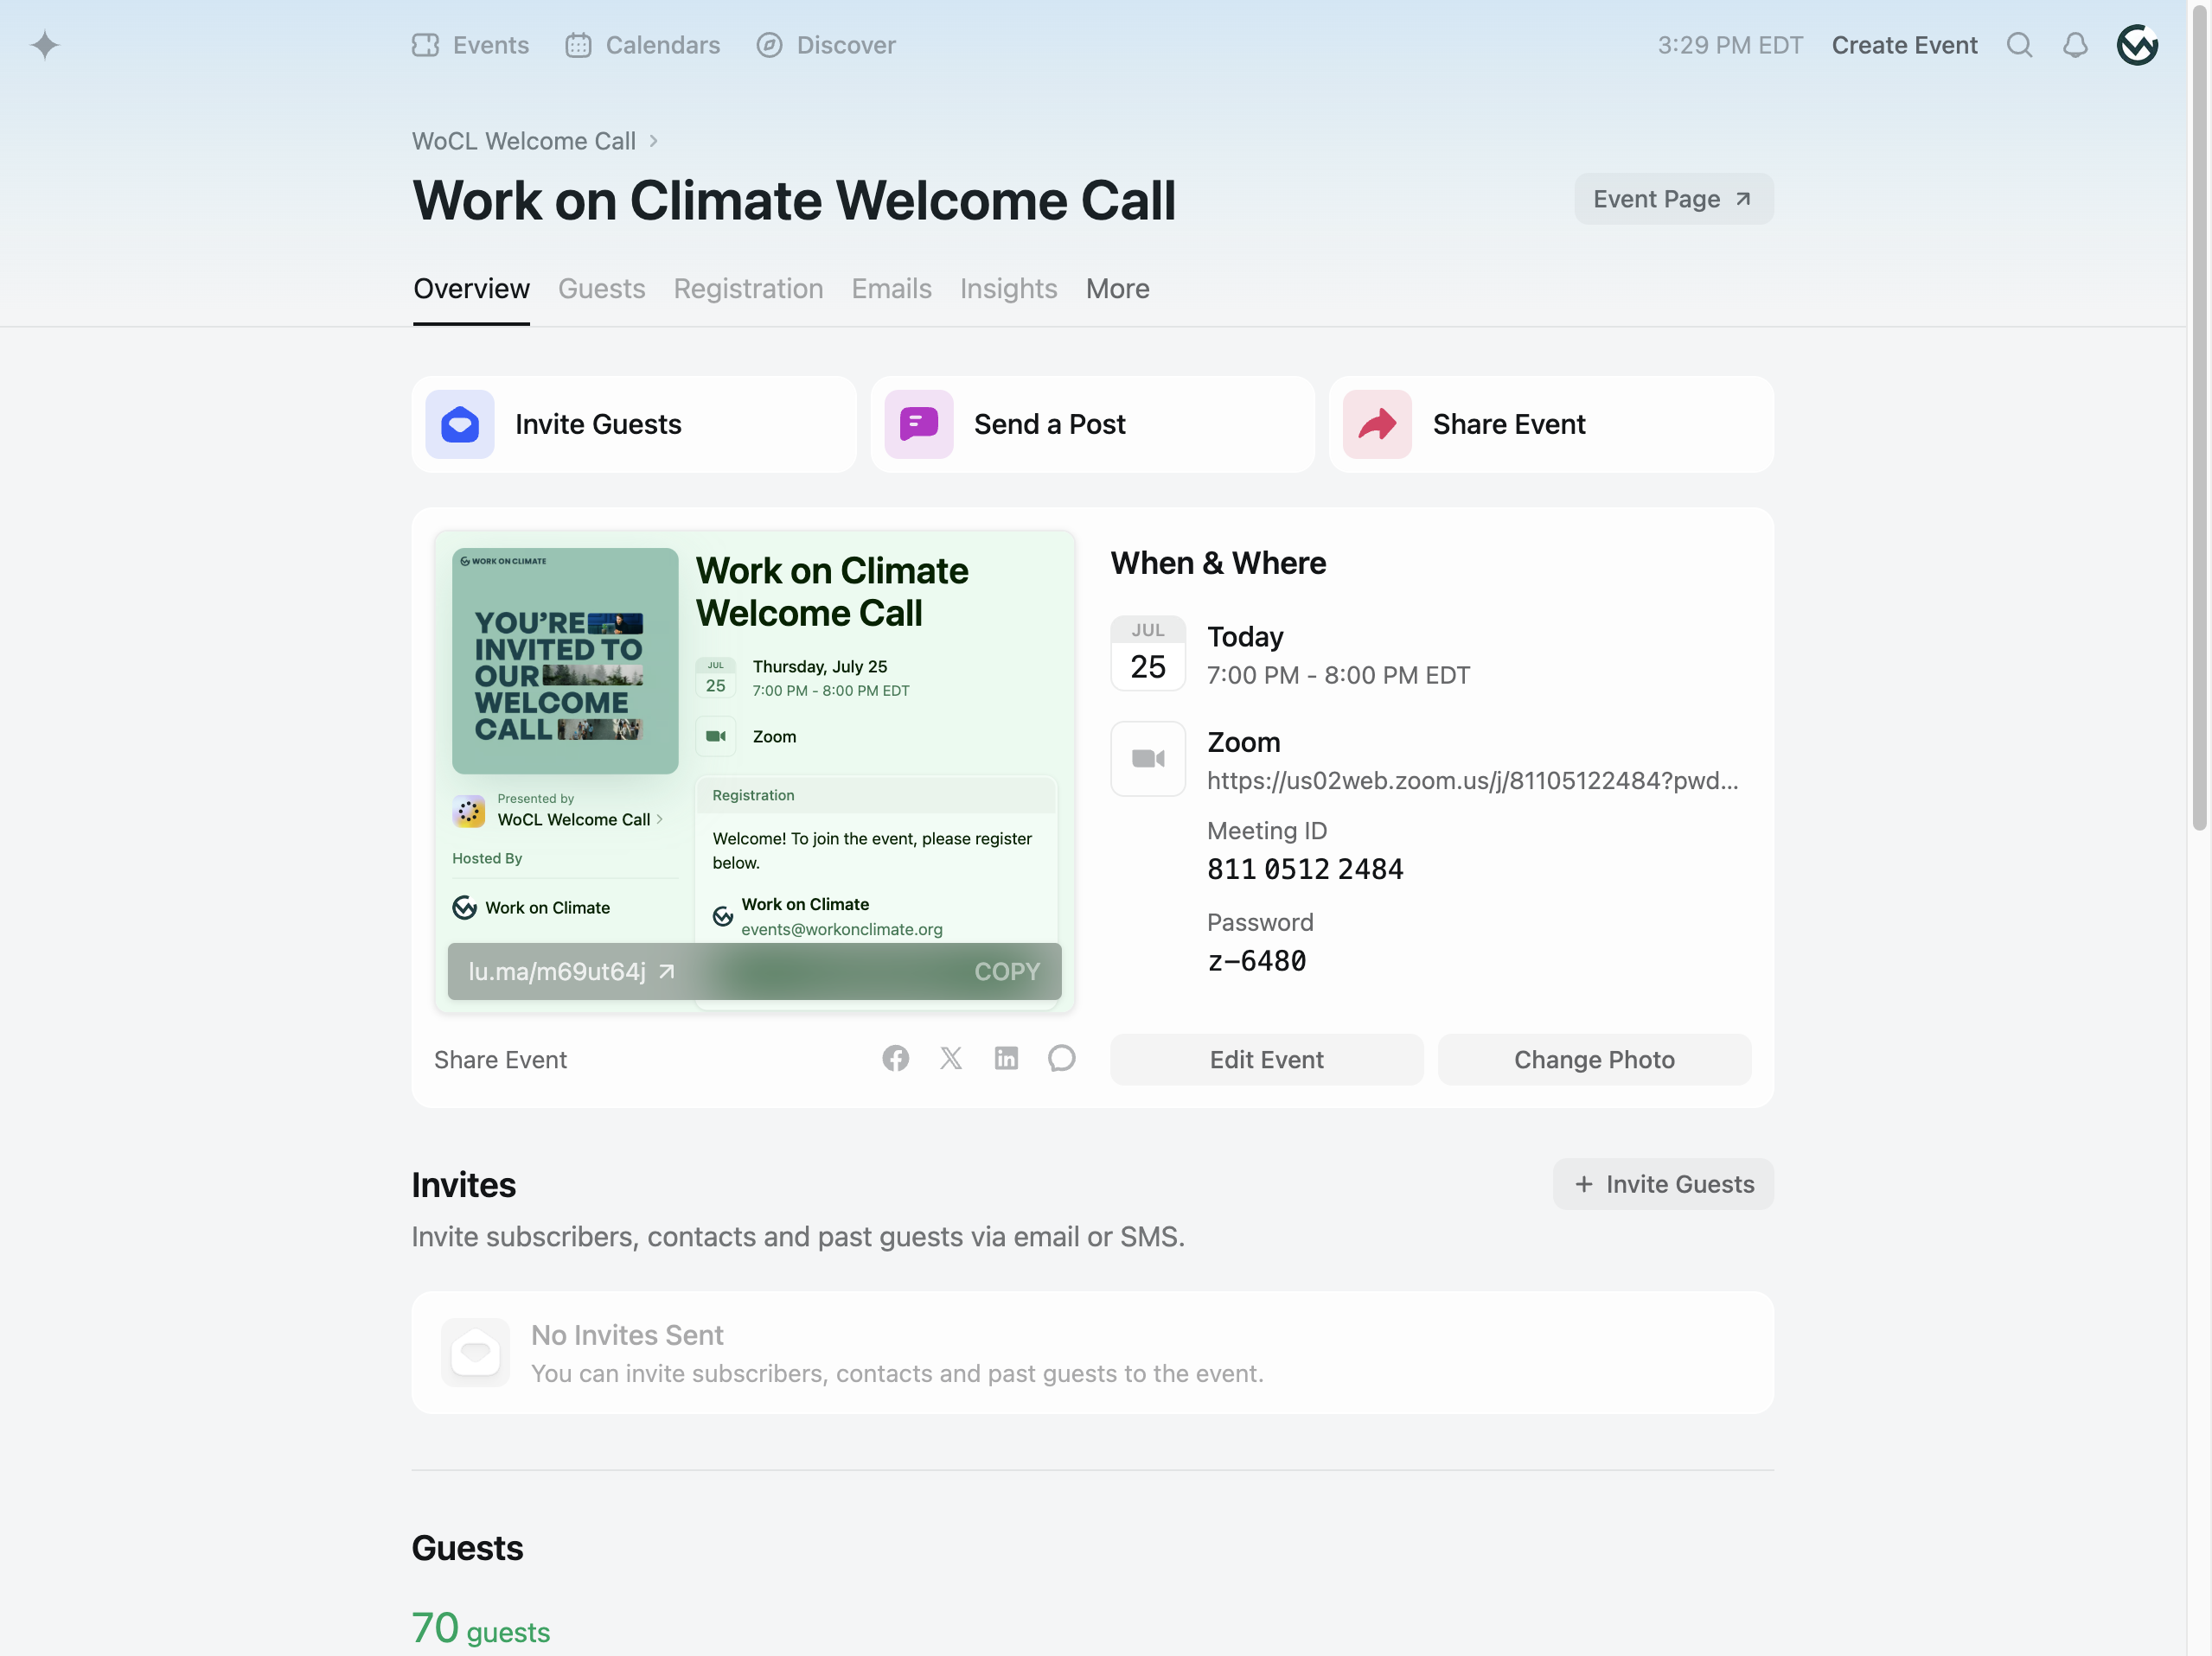Image resolution: width=2212 pixels, height=1656 pixels.
Task: Share event on LinkedIn
Action: (1006, 1059)
